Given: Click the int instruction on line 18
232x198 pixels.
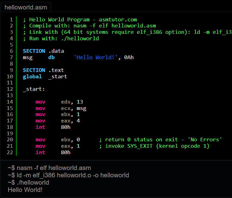Looking at the screenshot, I should tap(40, 127).
